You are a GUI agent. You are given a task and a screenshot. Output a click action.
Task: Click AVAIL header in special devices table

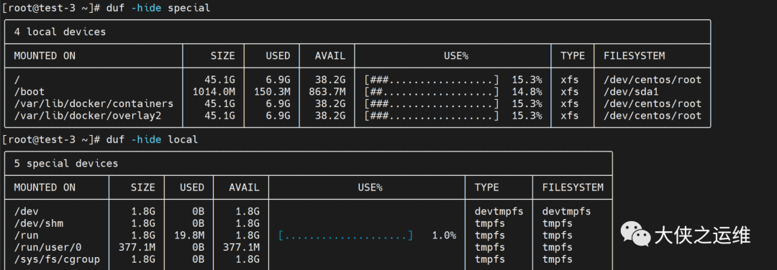[244, 187]
